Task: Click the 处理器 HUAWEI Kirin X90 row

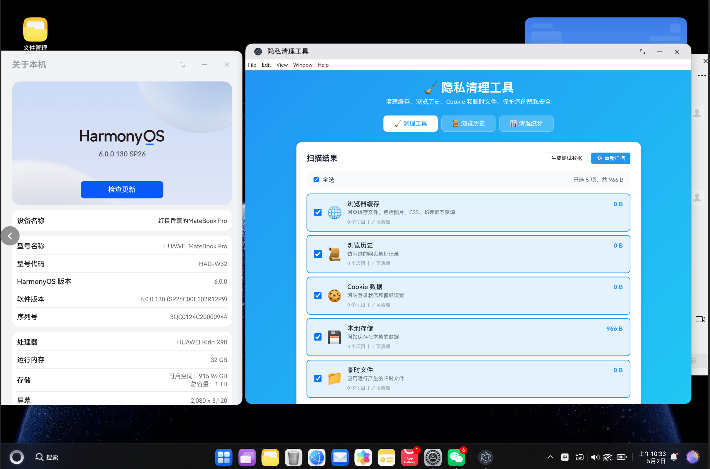Action: (122, 342)
